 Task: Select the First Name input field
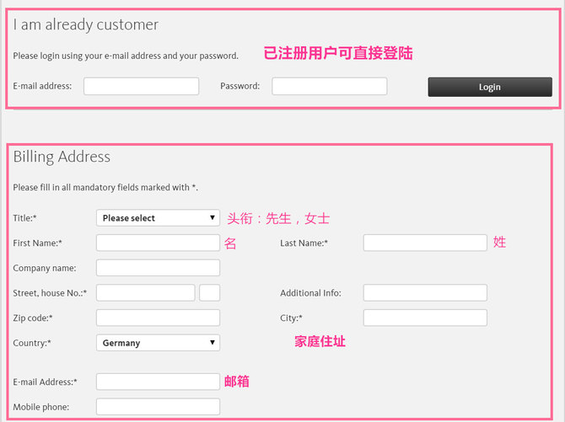coord(158,243)
